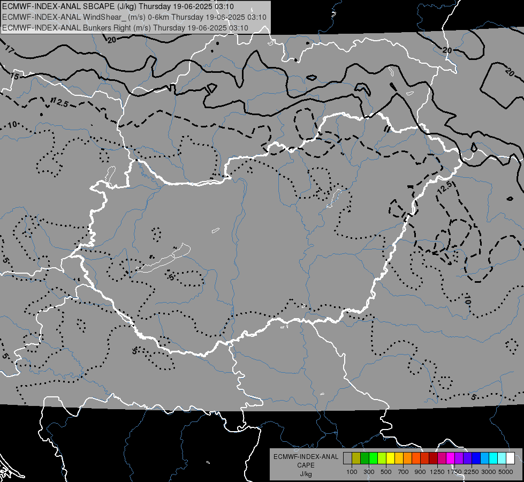Select the white swatch in CAPE legend
524x482 pixels.
(x=511, y=458)
